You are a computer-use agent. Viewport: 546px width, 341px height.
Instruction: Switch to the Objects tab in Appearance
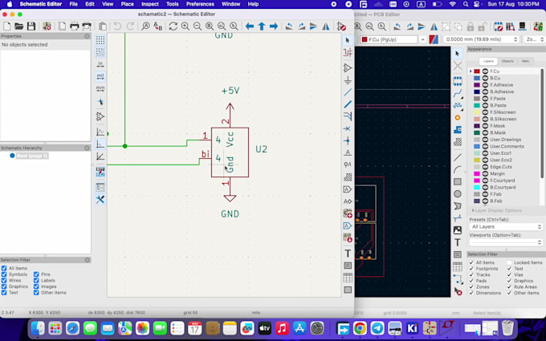[507, 61]
